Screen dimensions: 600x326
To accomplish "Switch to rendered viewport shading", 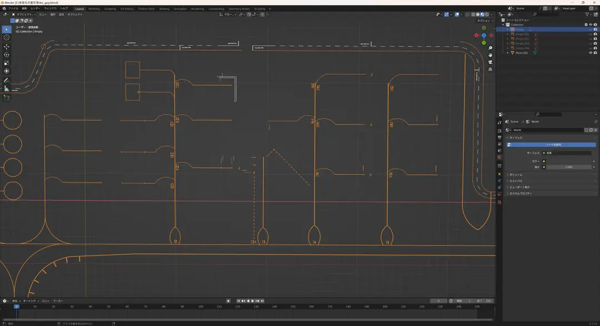I will (487, 14).
